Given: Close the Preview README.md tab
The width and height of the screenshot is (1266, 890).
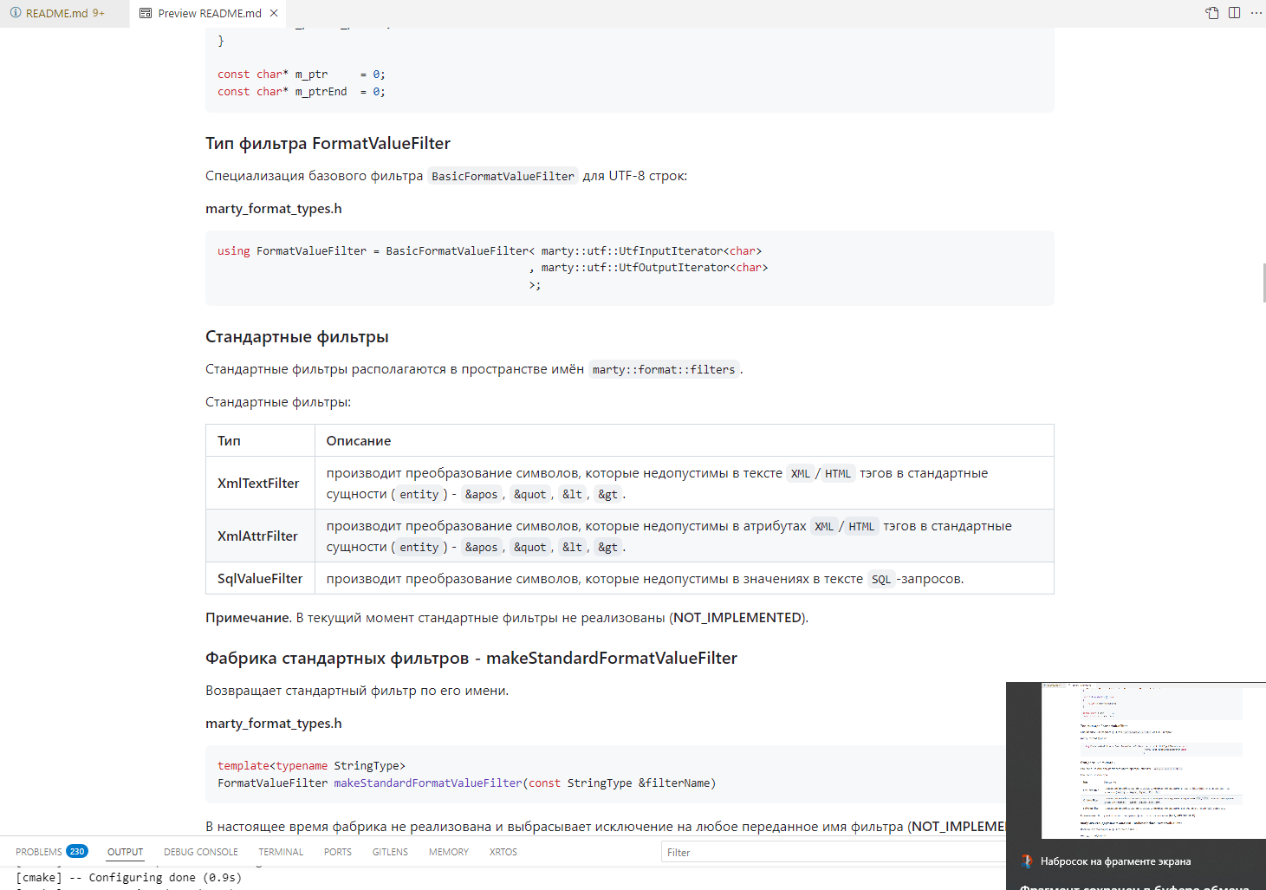Looking at the screenshot, I should (x=274, y=13).
